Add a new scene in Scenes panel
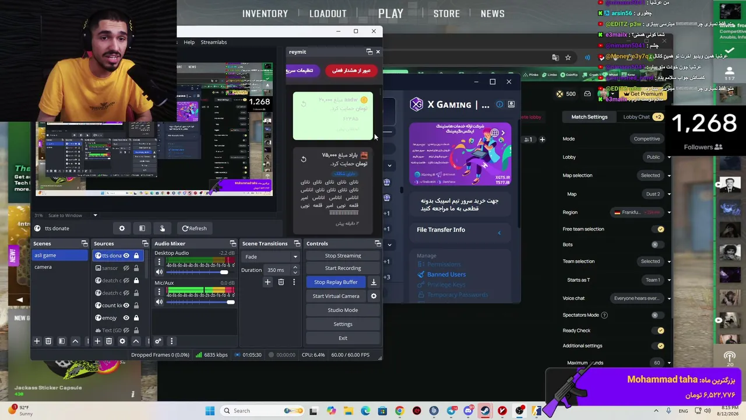746x420 pixels. click(37, 341)
